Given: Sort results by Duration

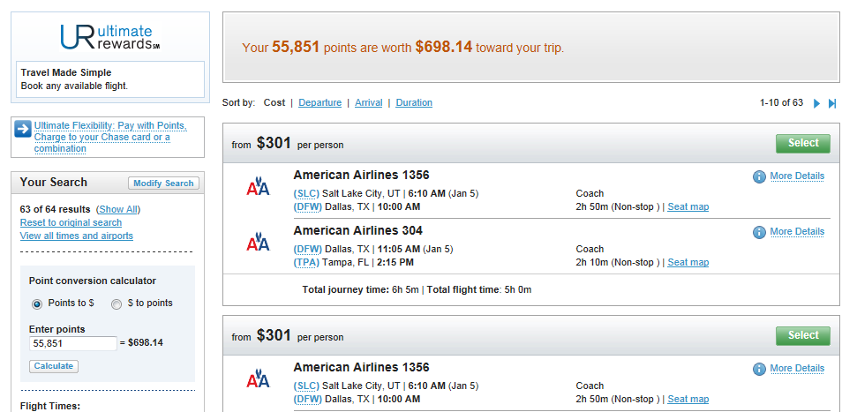Looking at the screenshot, I should [414, 102].
